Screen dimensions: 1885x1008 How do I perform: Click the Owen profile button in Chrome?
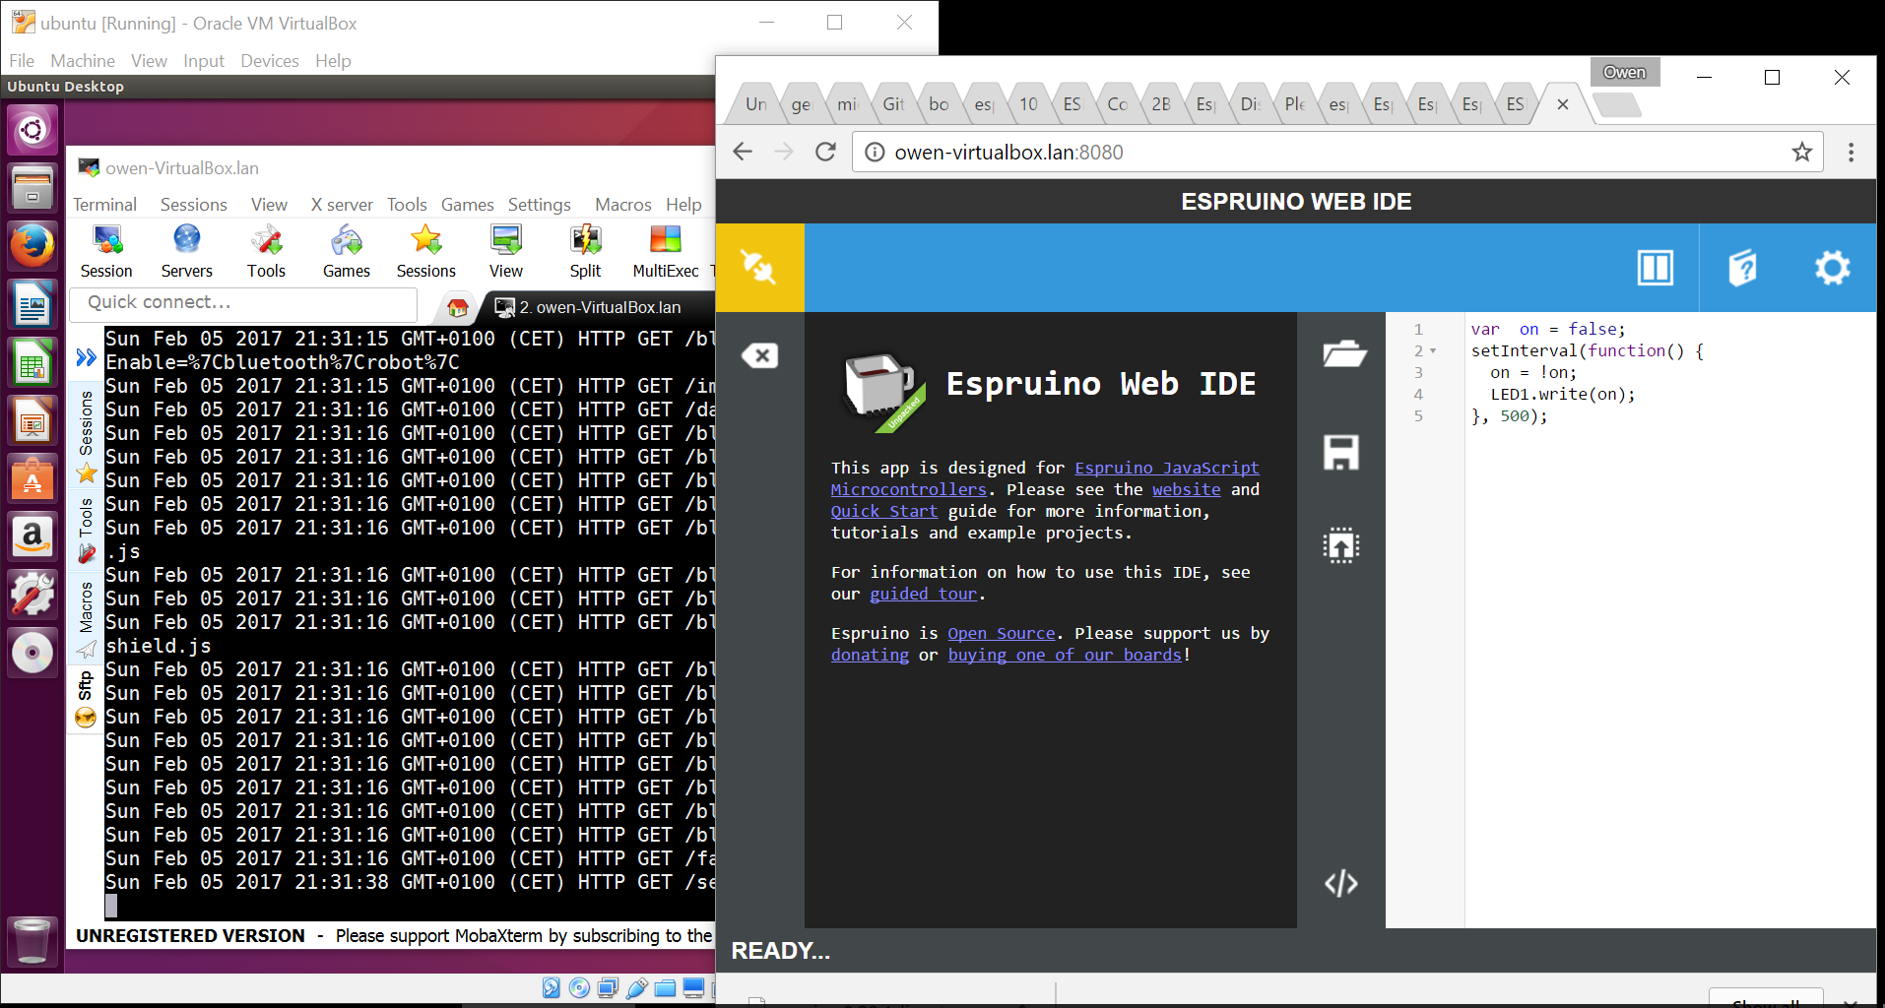1624,72
